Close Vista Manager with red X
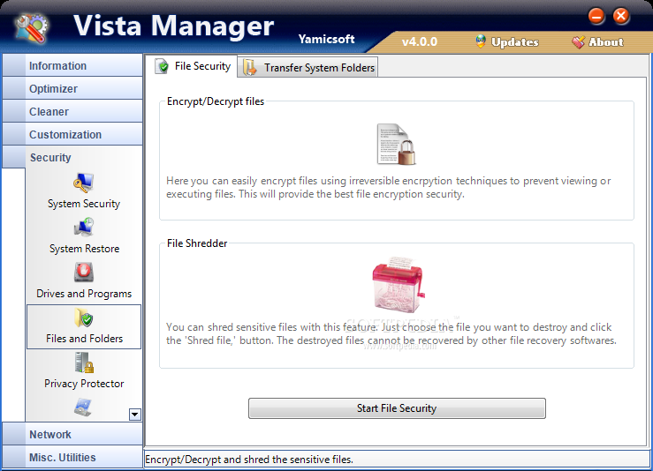 click(x=621, y=16)
